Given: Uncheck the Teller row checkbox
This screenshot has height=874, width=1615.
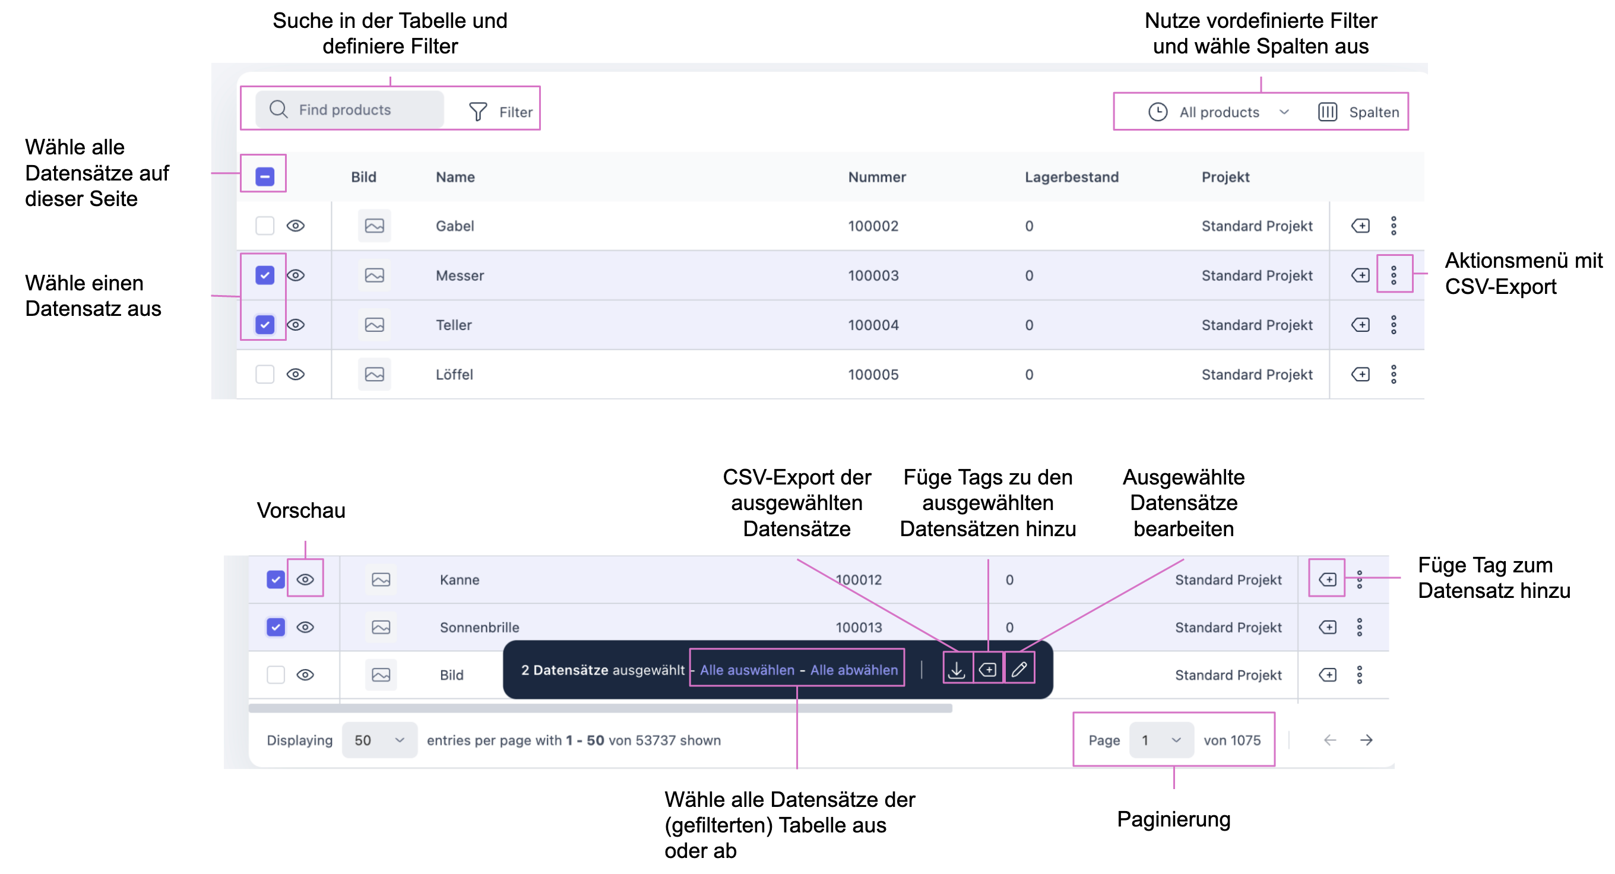Looking at the screenshot, I should pos(265,324).
